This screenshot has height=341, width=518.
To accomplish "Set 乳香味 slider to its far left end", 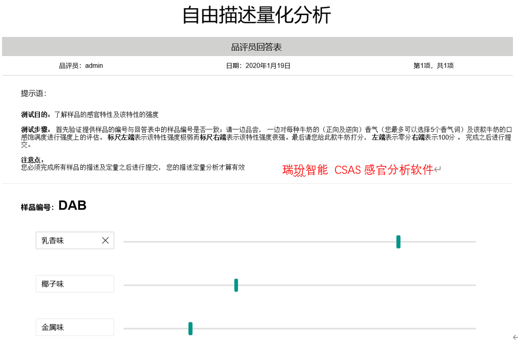I will 124,242.
